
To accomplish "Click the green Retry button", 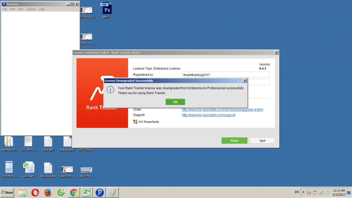I will 234,141.
